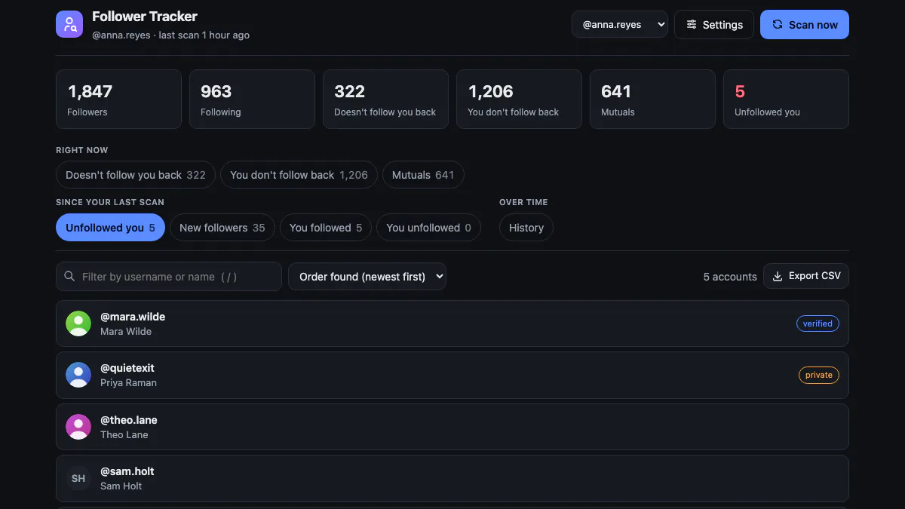Click the 1,847 Followers stat card
Viewport: 905px width, 509px height.
point(118,100)
